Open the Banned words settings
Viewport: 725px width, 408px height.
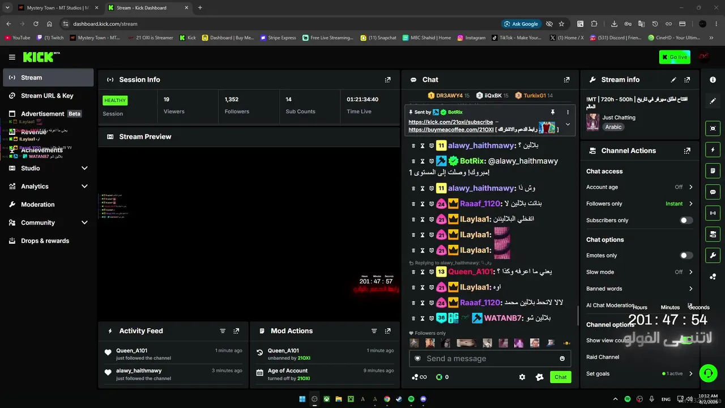point(639,288)
